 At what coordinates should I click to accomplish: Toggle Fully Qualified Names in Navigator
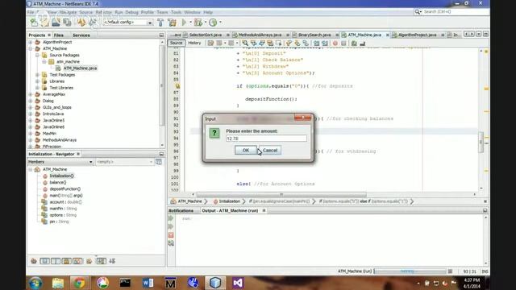[89, 261]
